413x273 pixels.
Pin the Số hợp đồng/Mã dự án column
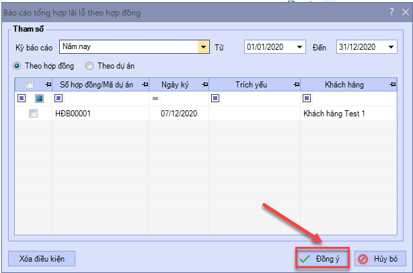pos(145,85)
